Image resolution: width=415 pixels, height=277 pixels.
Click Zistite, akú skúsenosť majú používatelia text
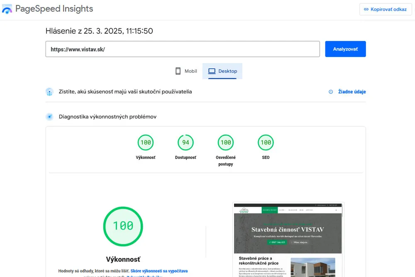[125, 92]
